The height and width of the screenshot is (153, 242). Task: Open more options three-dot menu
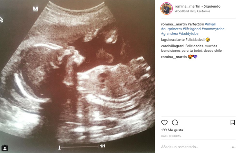point(234,147)
